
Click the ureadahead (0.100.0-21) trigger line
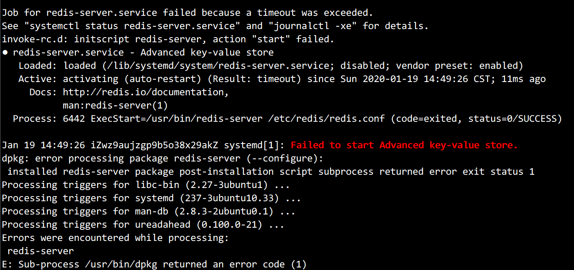point(143,225)
